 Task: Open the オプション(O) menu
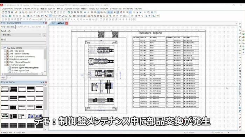pyautogui.click(x=94, y=9)
